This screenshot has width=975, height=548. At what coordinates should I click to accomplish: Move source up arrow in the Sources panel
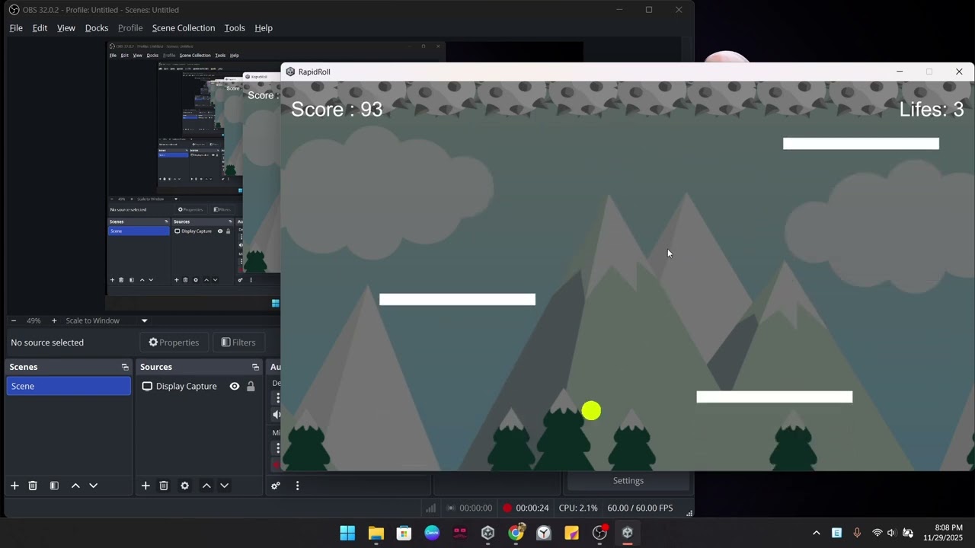pos(206,486)
